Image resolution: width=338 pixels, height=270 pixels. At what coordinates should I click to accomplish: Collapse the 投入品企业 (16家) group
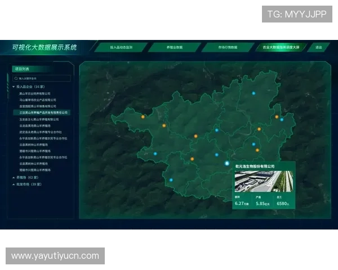click(x=14, y=87)
